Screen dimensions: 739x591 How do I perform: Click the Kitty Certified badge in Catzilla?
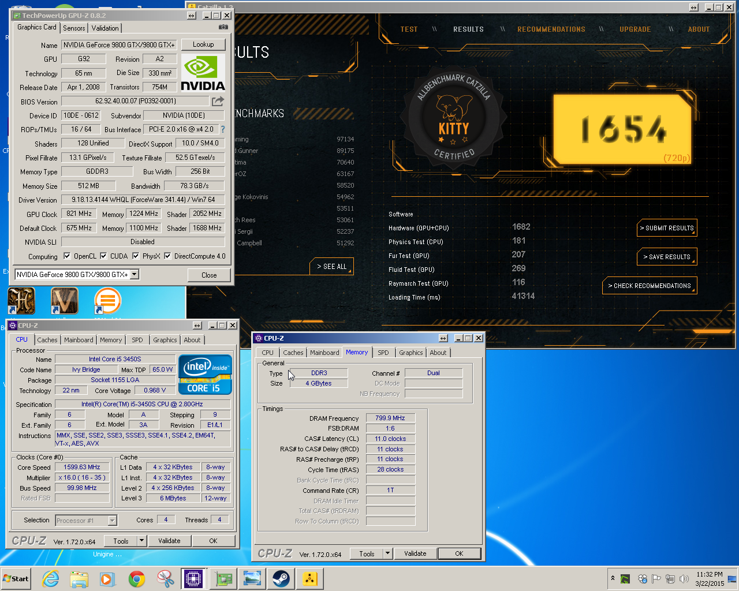pyautogui.click(x=454, y=117)
